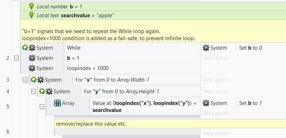Screen dimensions: 286x138
Task: Click the gear icon beside 'Set b to 0'
Action: click(206, 48)
